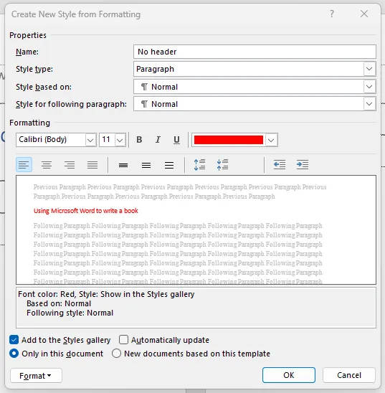Viewport: 385px width, 393px height.
Task: Open the Calibri (Body) font dropdown
Action: [90, 140]
